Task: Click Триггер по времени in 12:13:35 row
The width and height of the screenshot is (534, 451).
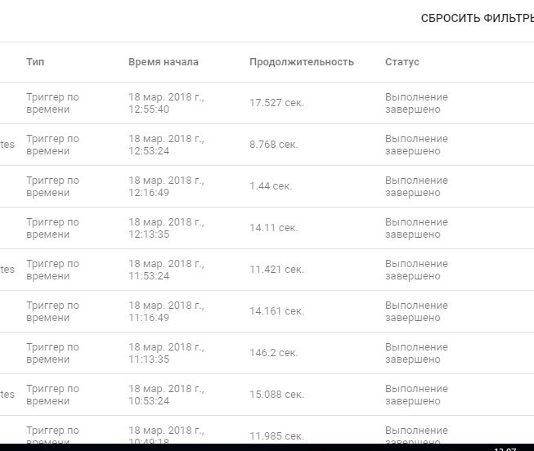Action: click(52, 228)
